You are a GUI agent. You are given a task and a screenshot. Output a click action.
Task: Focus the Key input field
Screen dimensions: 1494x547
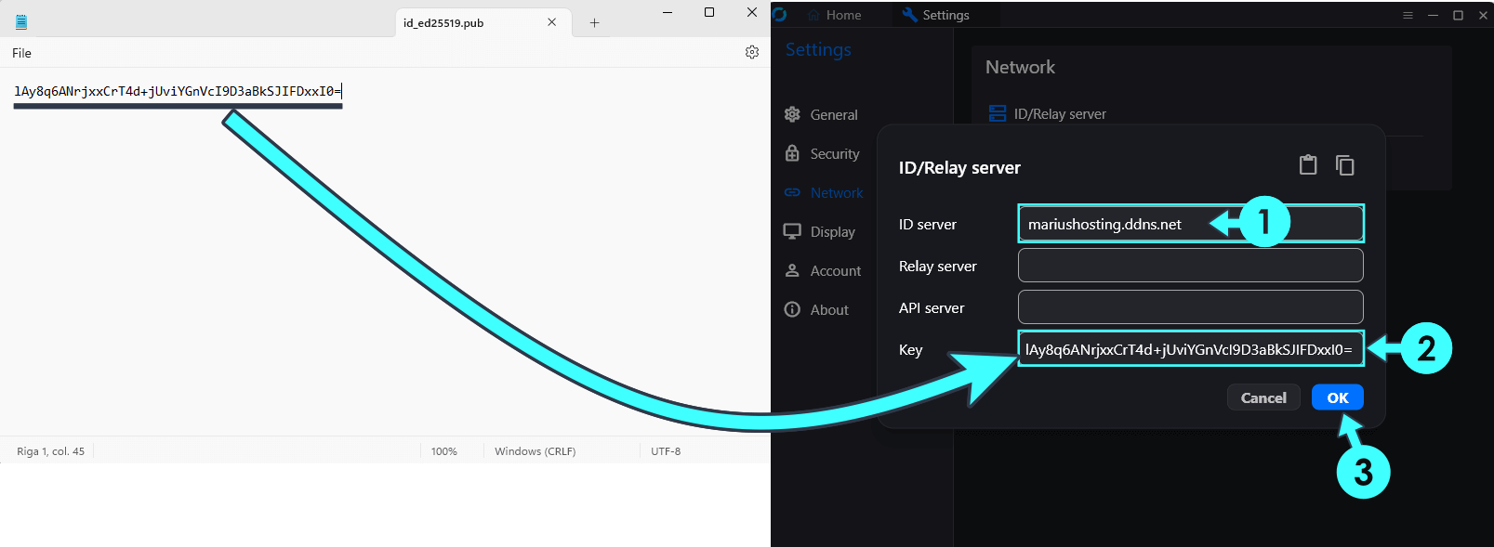[1191, 349]
